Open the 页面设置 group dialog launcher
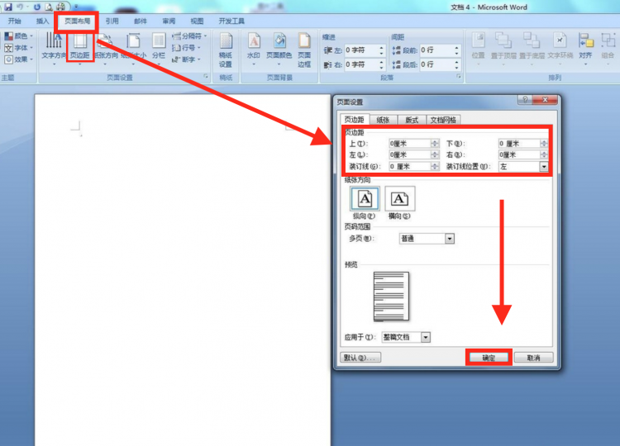 click(x=206, y=76)
